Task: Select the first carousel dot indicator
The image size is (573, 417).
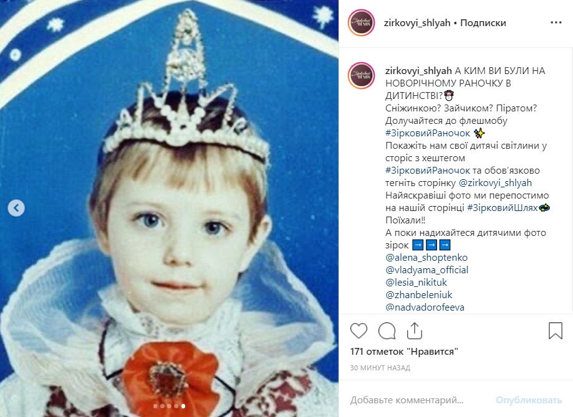Action: 155,406
